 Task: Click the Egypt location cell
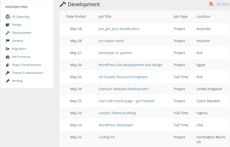(201, 65)
